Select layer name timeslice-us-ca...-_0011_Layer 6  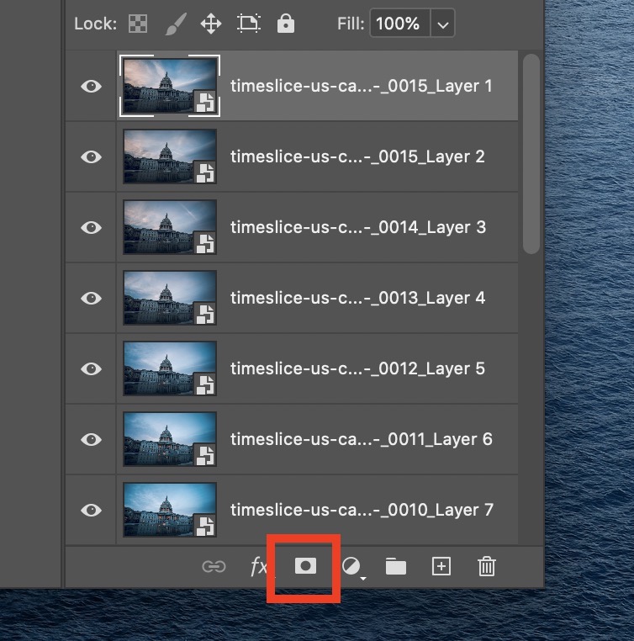click(361, 440)
